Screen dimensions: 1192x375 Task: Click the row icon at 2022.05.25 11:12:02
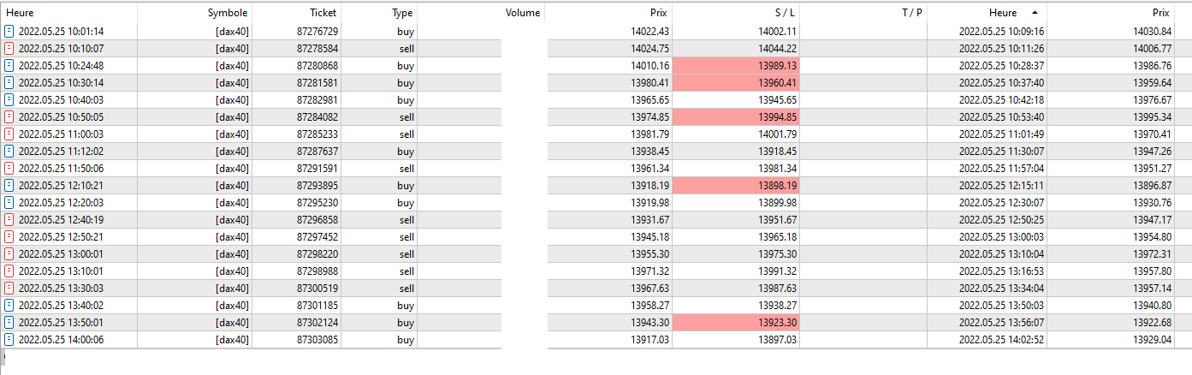click(x=9, y=151)
